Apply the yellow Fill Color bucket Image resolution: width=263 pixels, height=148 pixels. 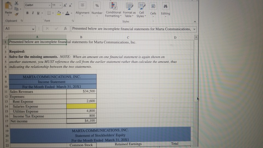tap(59, 13)
